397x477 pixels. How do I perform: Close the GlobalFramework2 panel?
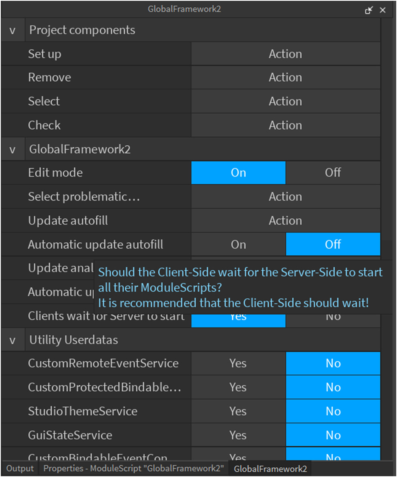click(382, 11)
